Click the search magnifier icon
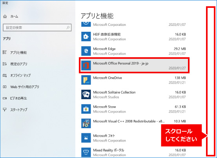This screenshot has height=158, width=217. pyautogui.click(x=68, y=27)
